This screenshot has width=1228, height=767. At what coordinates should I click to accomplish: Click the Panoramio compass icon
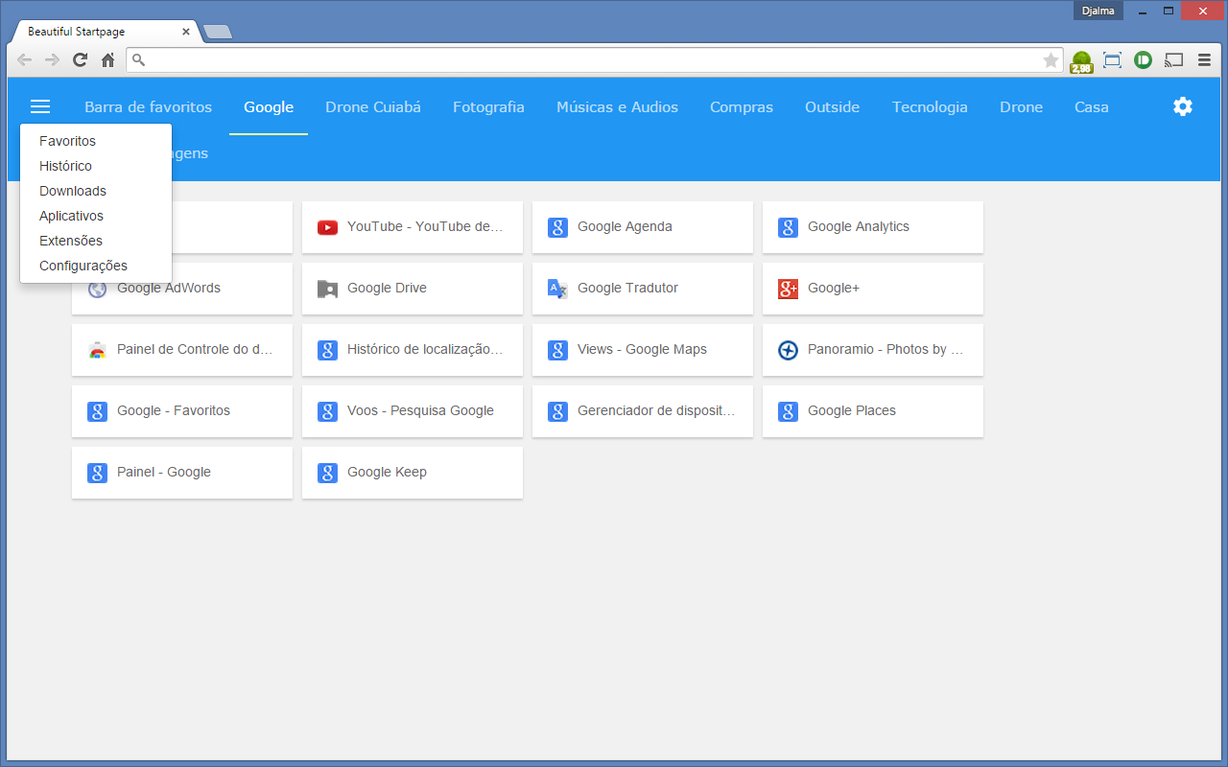[788, 350]
